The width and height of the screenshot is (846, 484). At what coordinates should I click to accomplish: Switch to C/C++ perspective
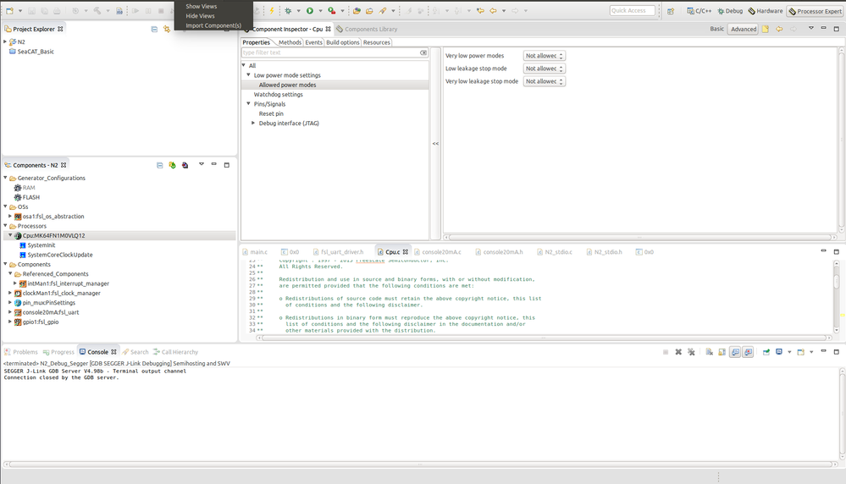699,11
